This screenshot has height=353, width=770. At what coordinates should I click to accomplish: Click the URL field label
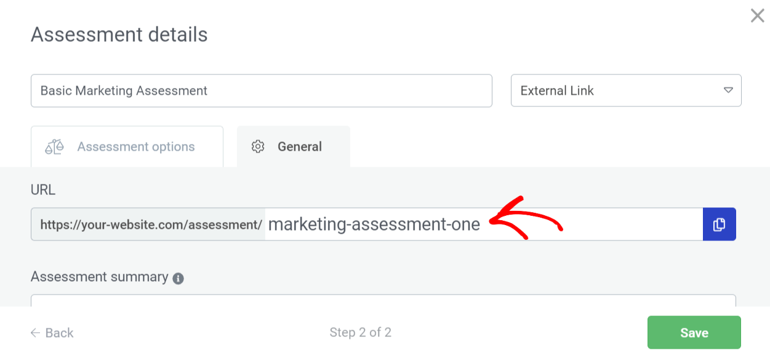[43, 190]
